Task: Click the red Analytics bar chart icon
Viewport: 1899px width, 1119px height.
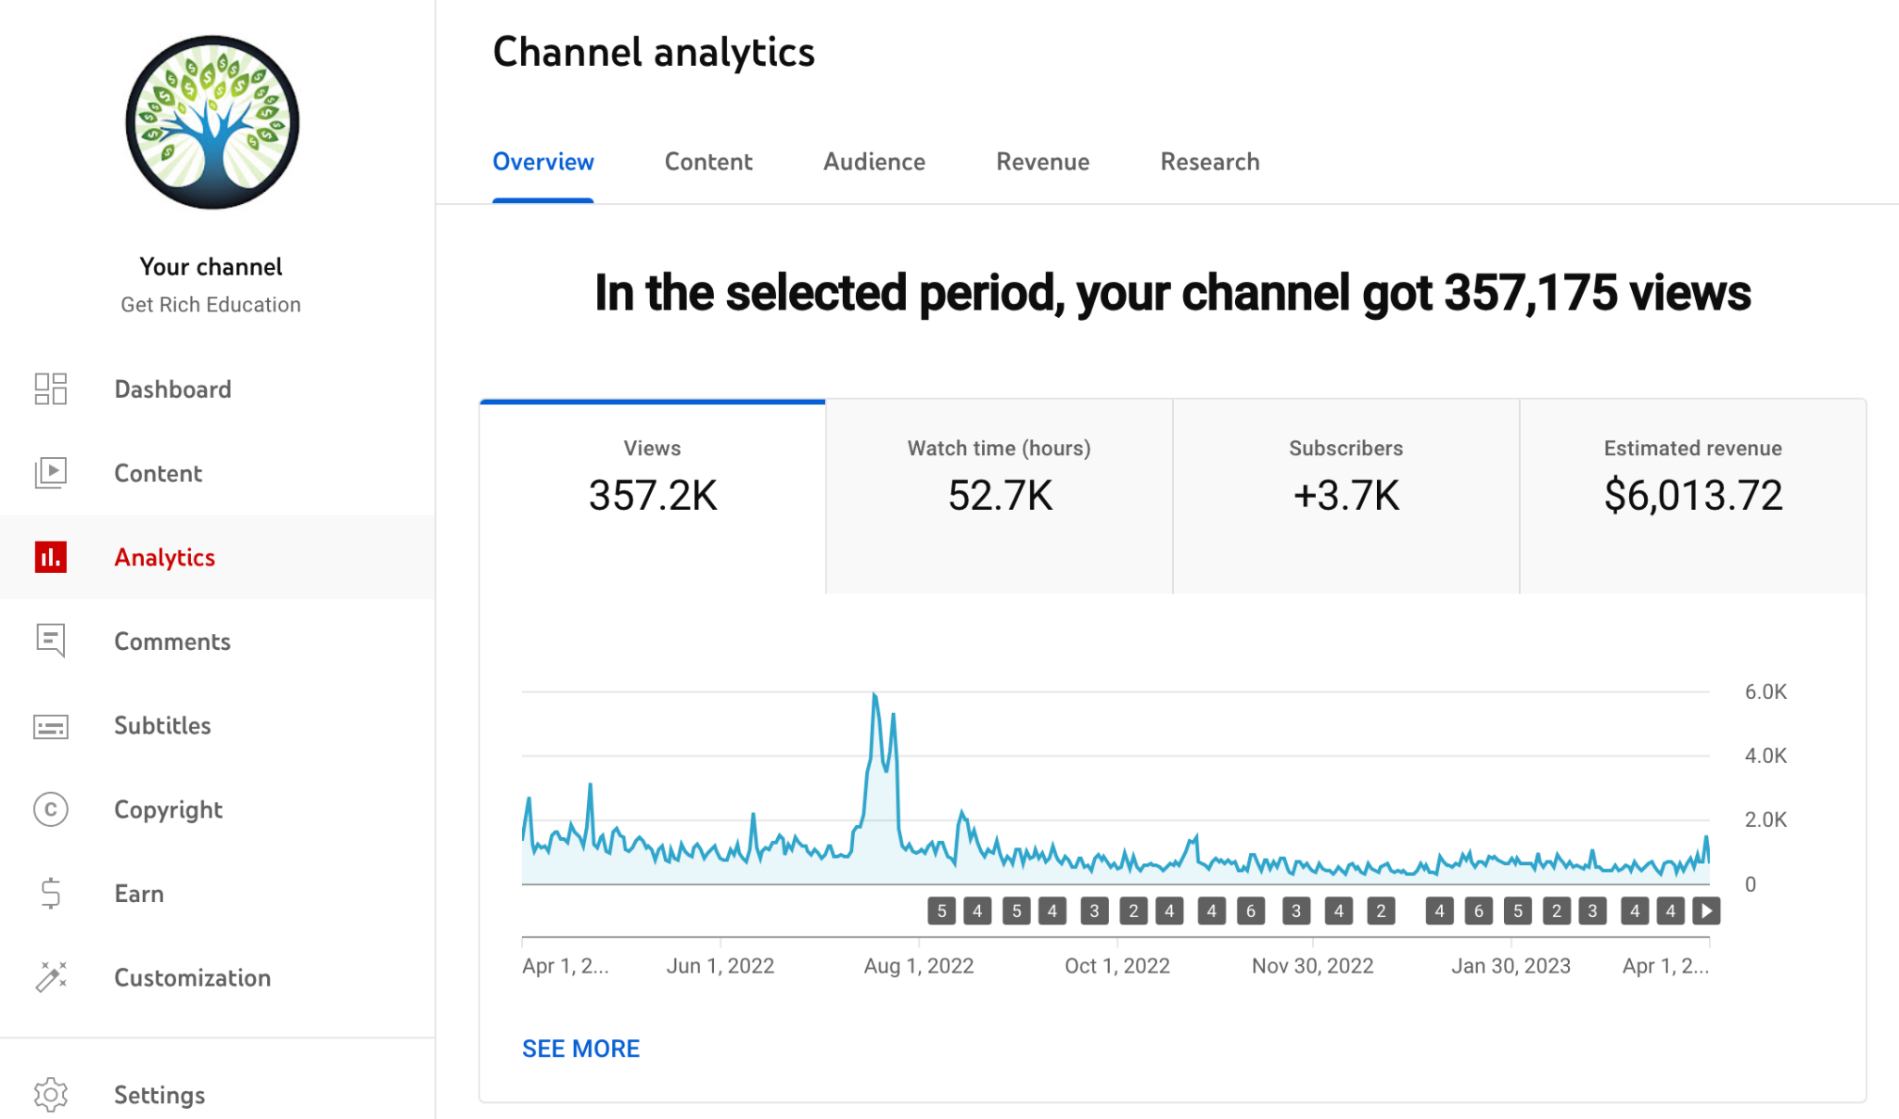Action: (51, 557)
